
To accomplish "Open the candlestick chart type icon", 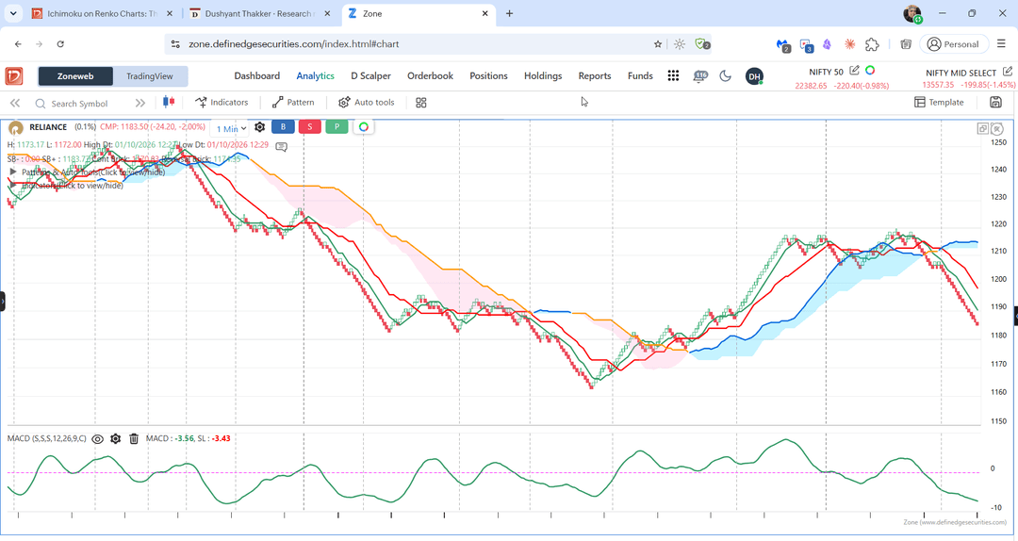I will pos(169,102).
